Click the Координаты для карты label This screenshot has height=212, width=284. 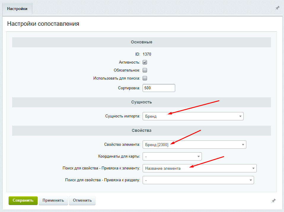[x=119, y=156]
